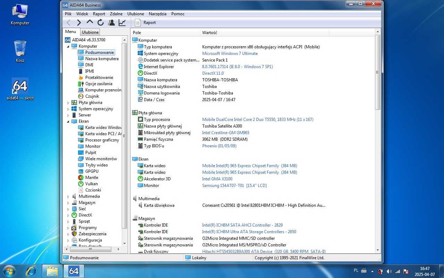The image size is (444, 278).
Task: Click the Wartość column header
Action: (x=264, y=33)
